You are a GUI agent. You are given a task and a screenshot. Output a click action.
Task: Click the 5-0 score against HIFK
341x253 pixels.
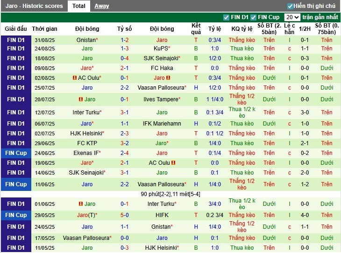pos(125,215)
